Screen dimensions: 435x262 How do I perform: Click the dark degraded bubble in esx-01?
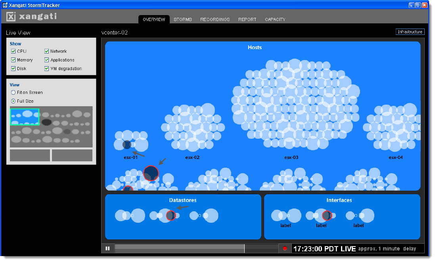coord(127,144)
